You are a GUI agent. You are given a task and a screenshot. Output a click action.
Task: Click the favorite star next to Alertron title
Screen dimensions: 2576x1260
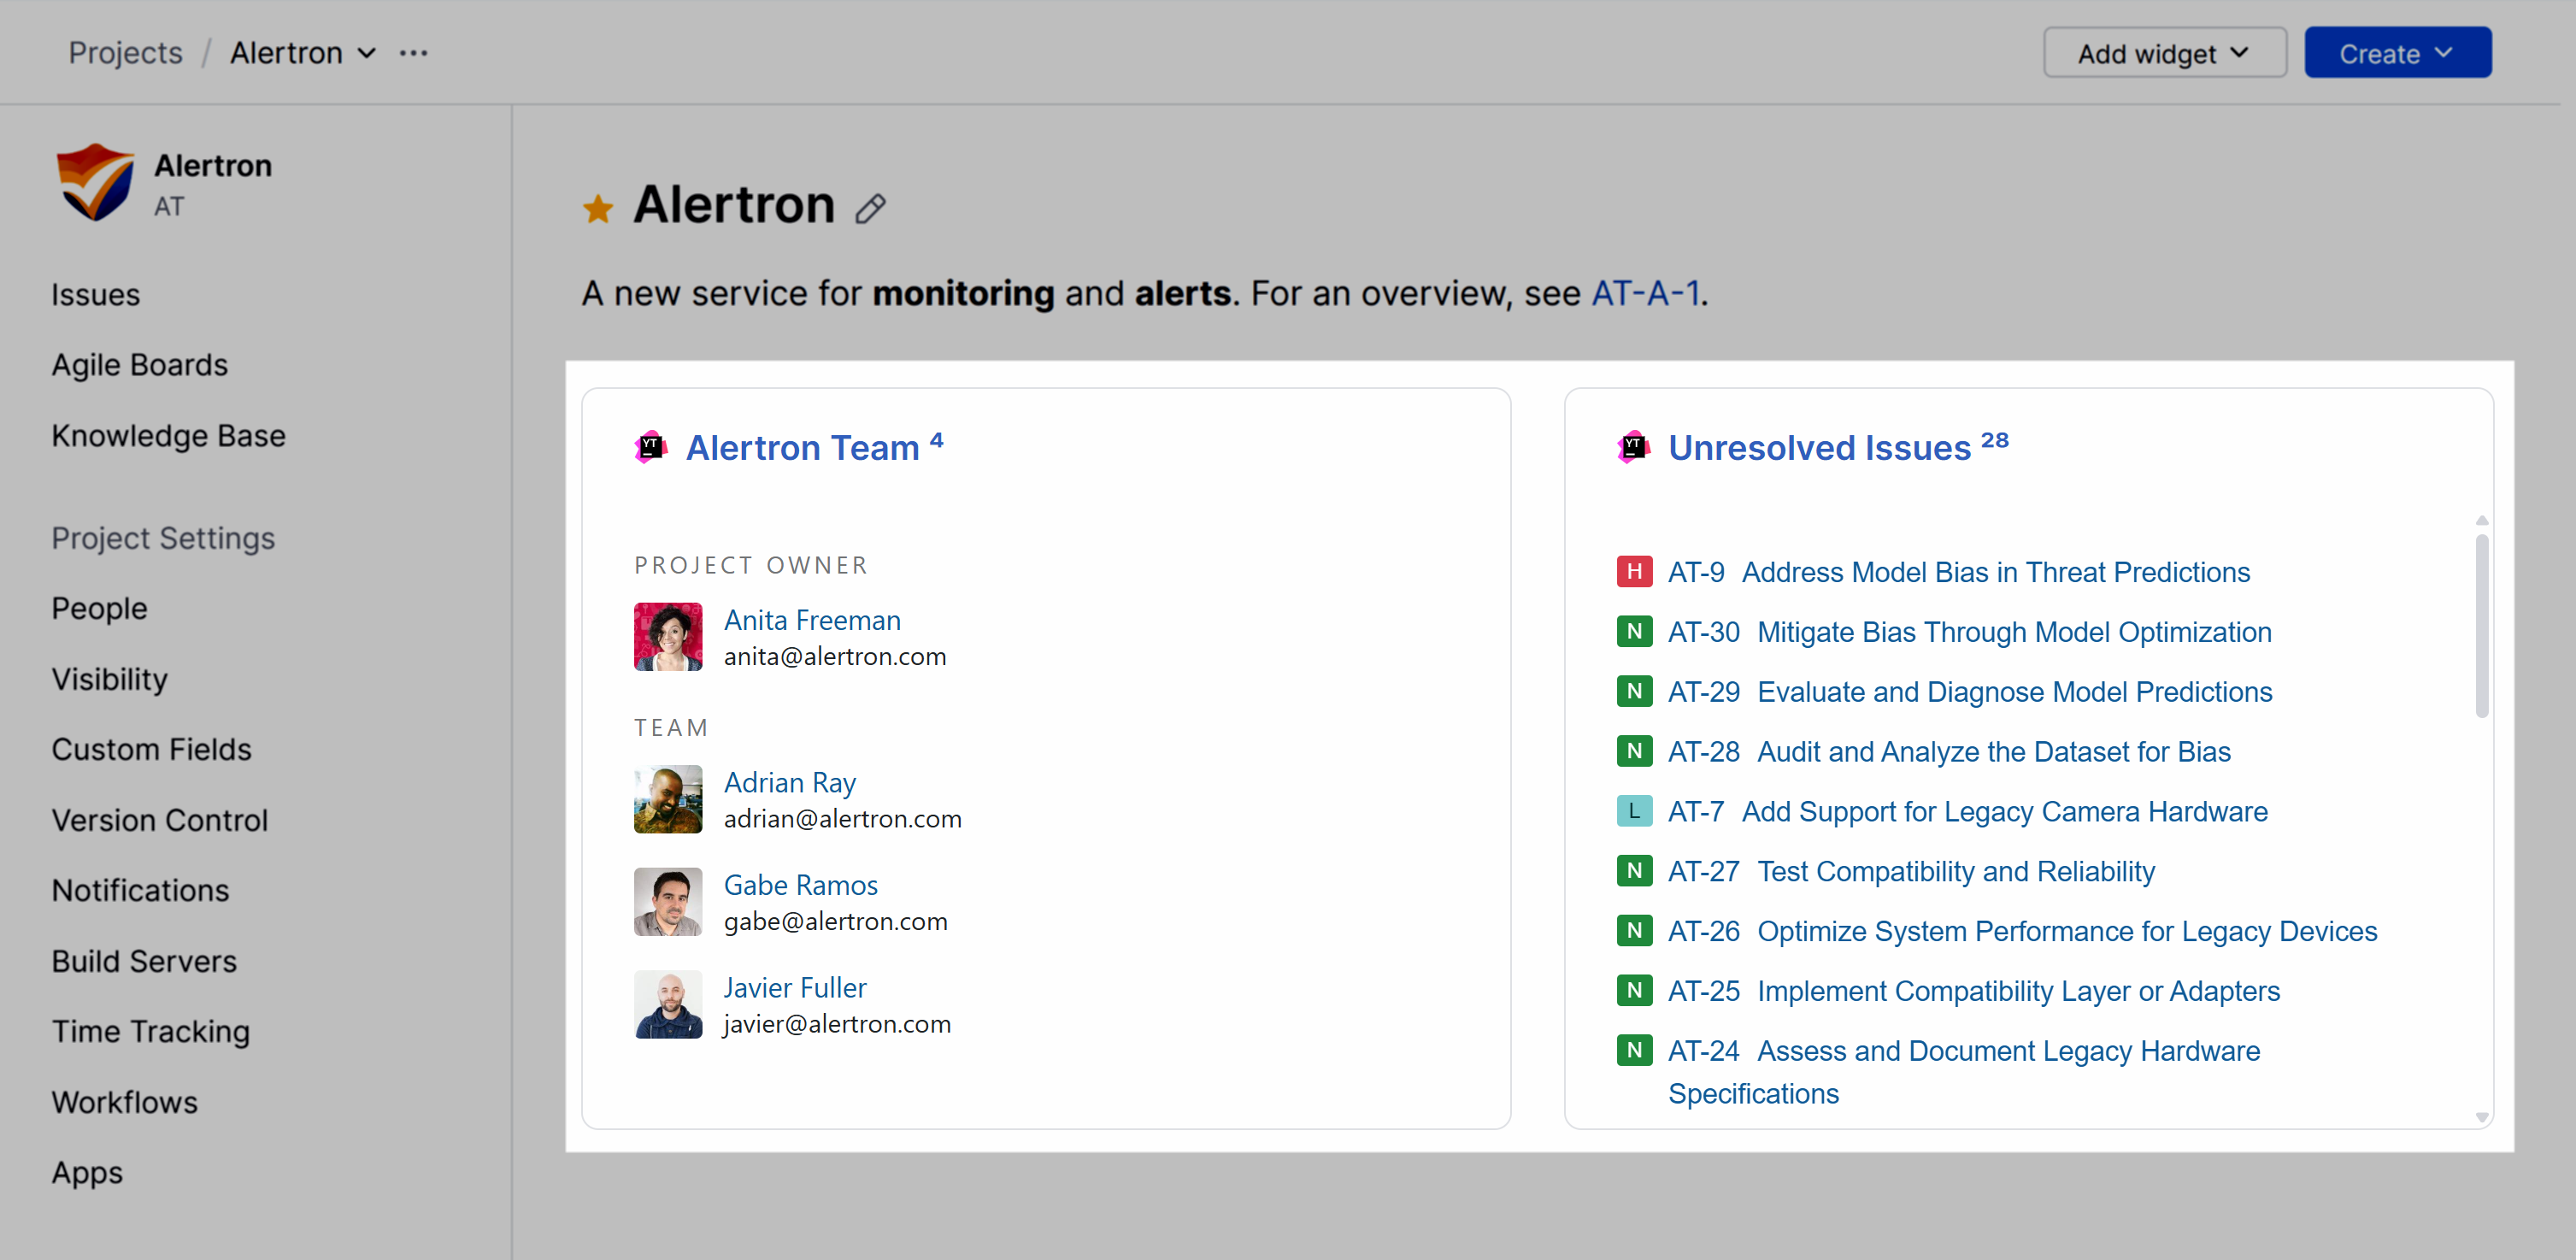(x=597, y=208)
